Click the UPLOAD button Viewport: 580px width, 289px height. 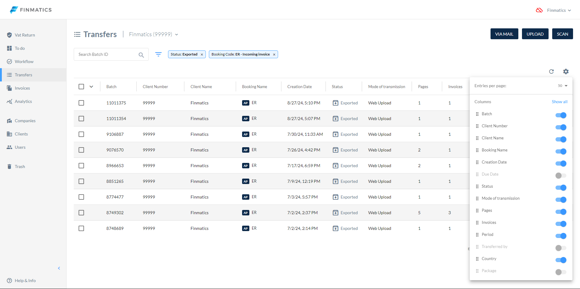[535, 34]
